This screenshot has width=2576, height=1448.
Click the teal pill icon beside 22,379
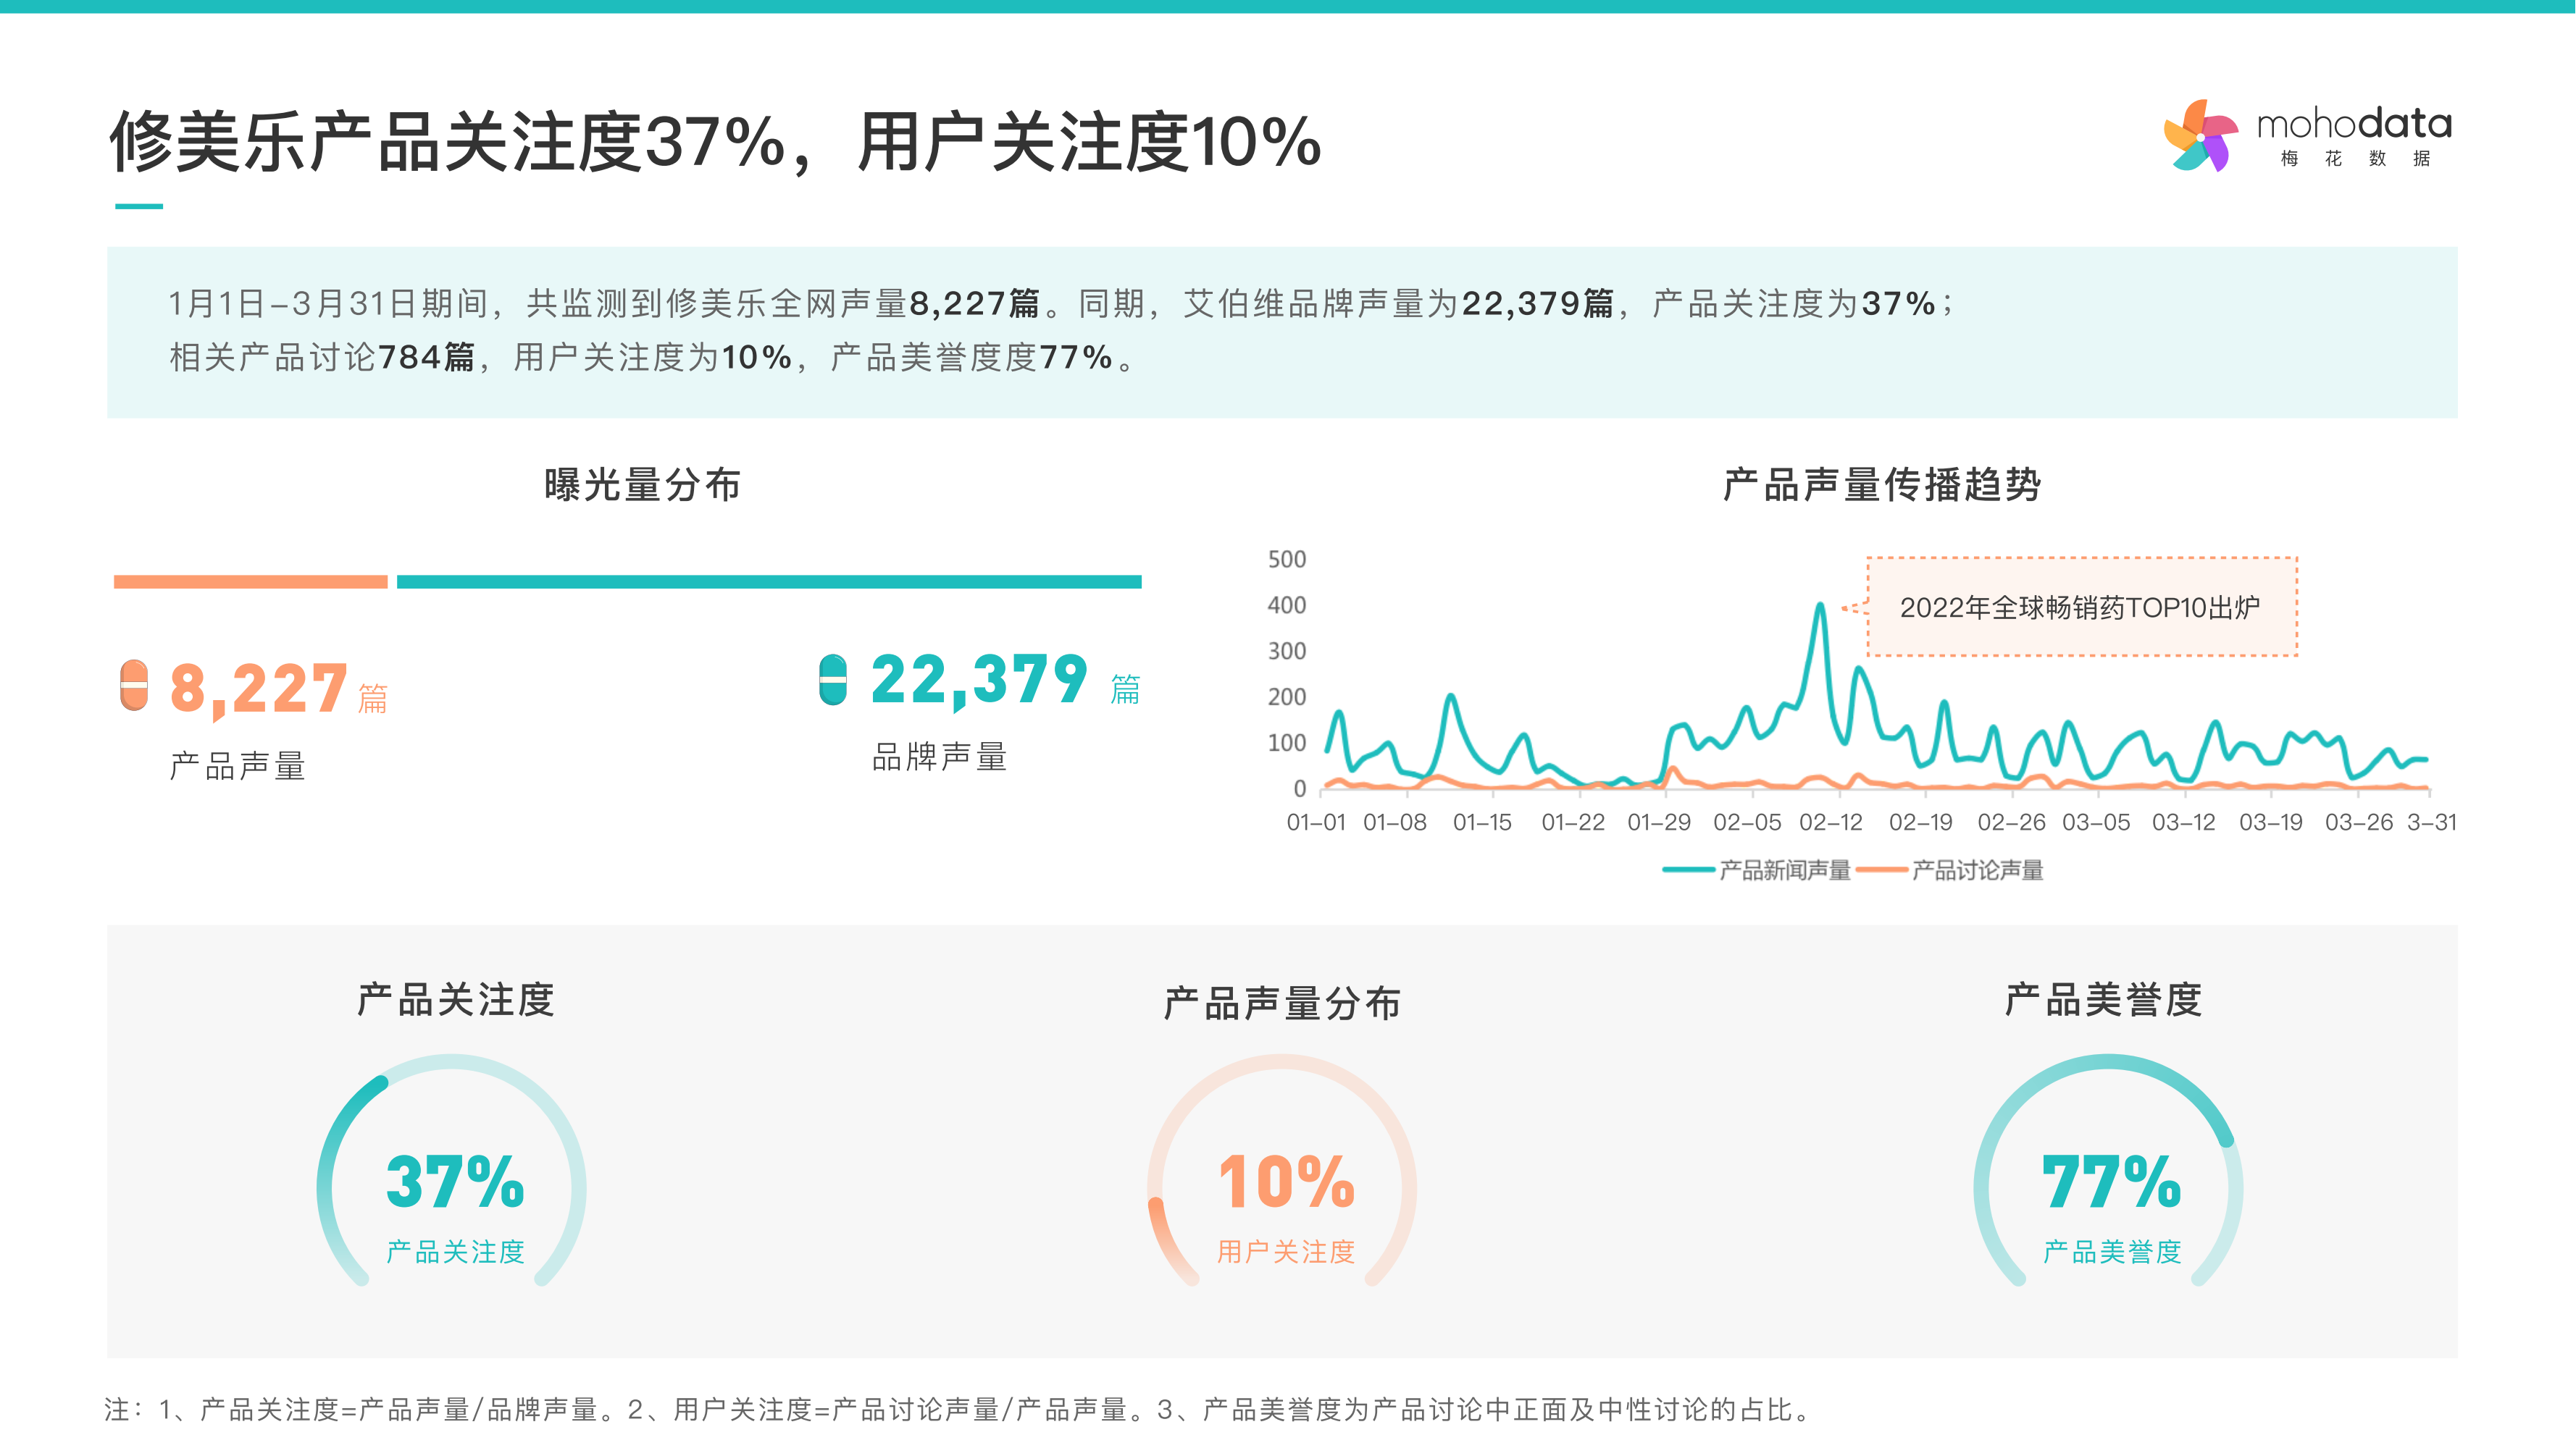pos(832,680)
